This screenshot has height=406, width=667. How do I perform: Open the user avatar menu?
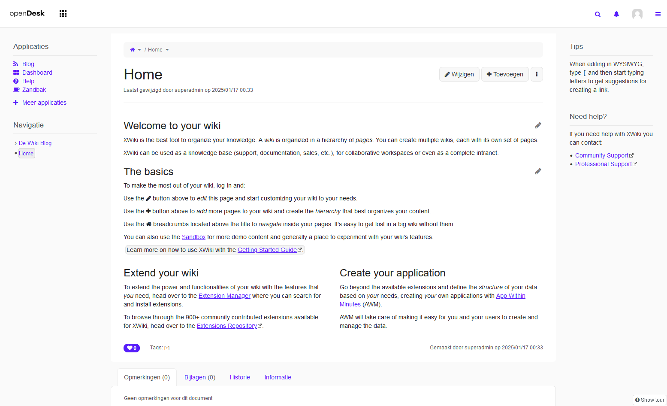[637, 14]
